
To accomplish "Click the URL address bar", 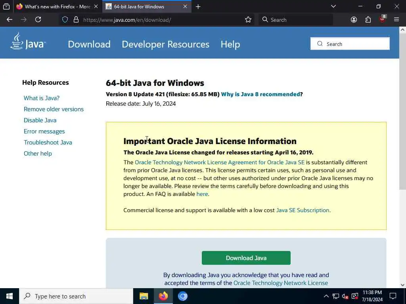I will tap(157, 20).
